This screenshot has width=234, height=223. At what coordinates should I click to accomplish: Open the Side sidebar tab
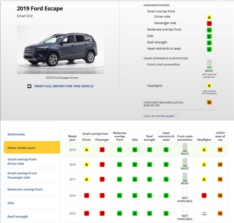[32, 203]
